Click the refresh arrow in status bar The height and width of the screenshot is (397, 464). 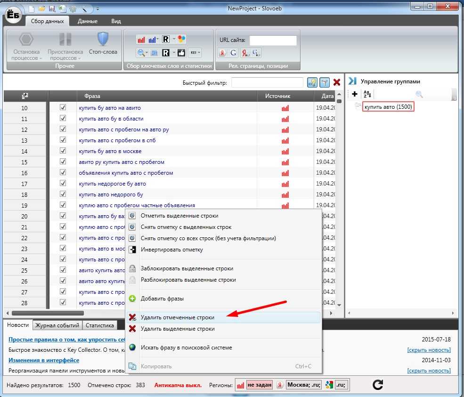point(377,385)
